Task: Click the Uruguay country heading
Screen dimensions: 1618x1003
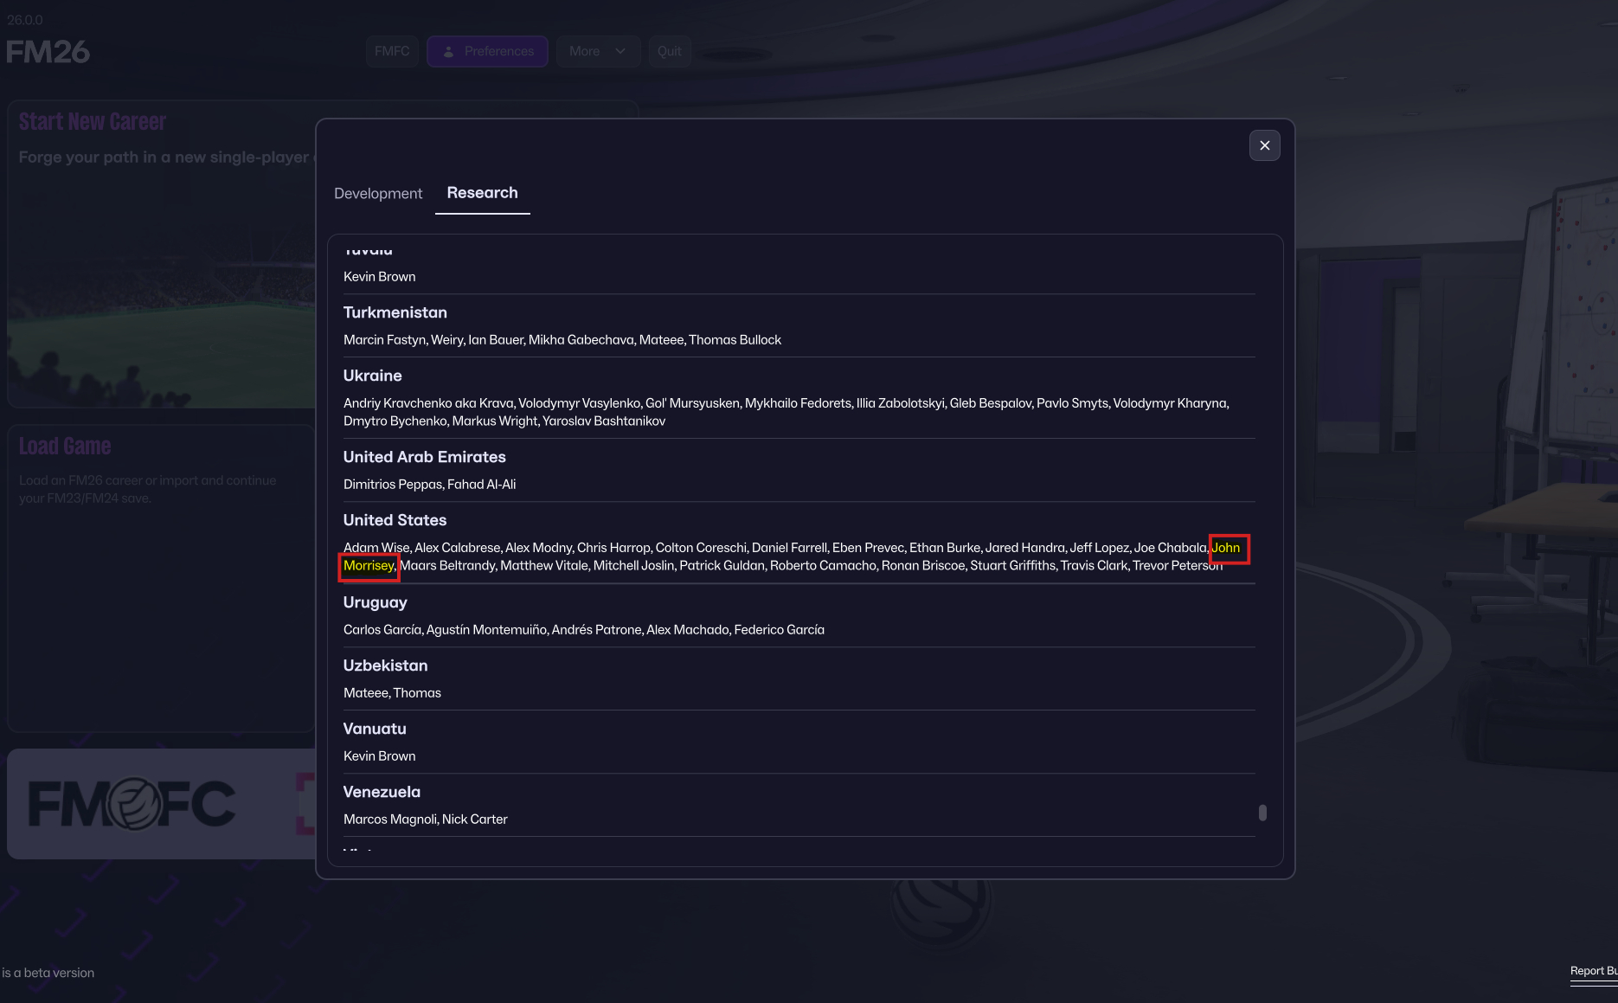Action: 375,602
